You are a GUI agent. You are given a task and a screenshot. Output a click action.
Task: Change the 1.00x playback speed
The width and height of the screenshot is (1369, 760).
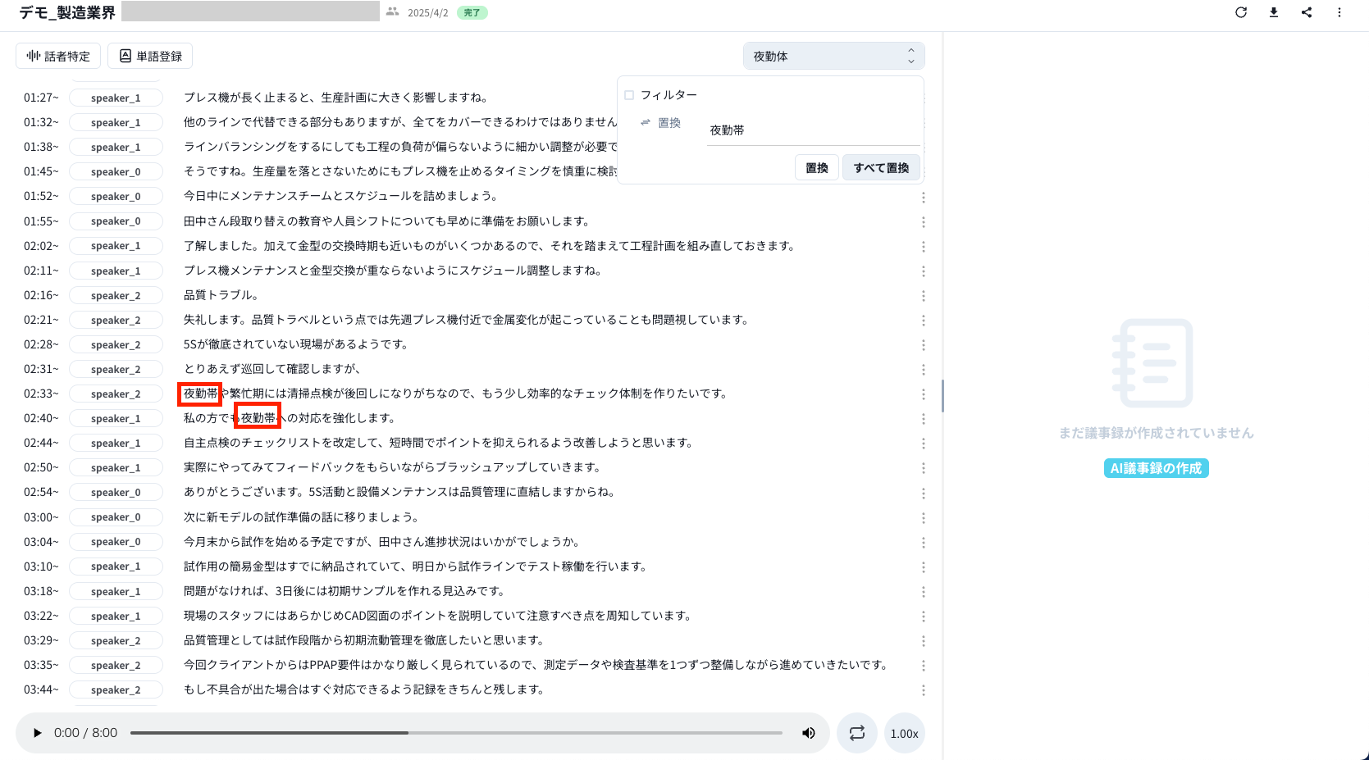(904, 734)
